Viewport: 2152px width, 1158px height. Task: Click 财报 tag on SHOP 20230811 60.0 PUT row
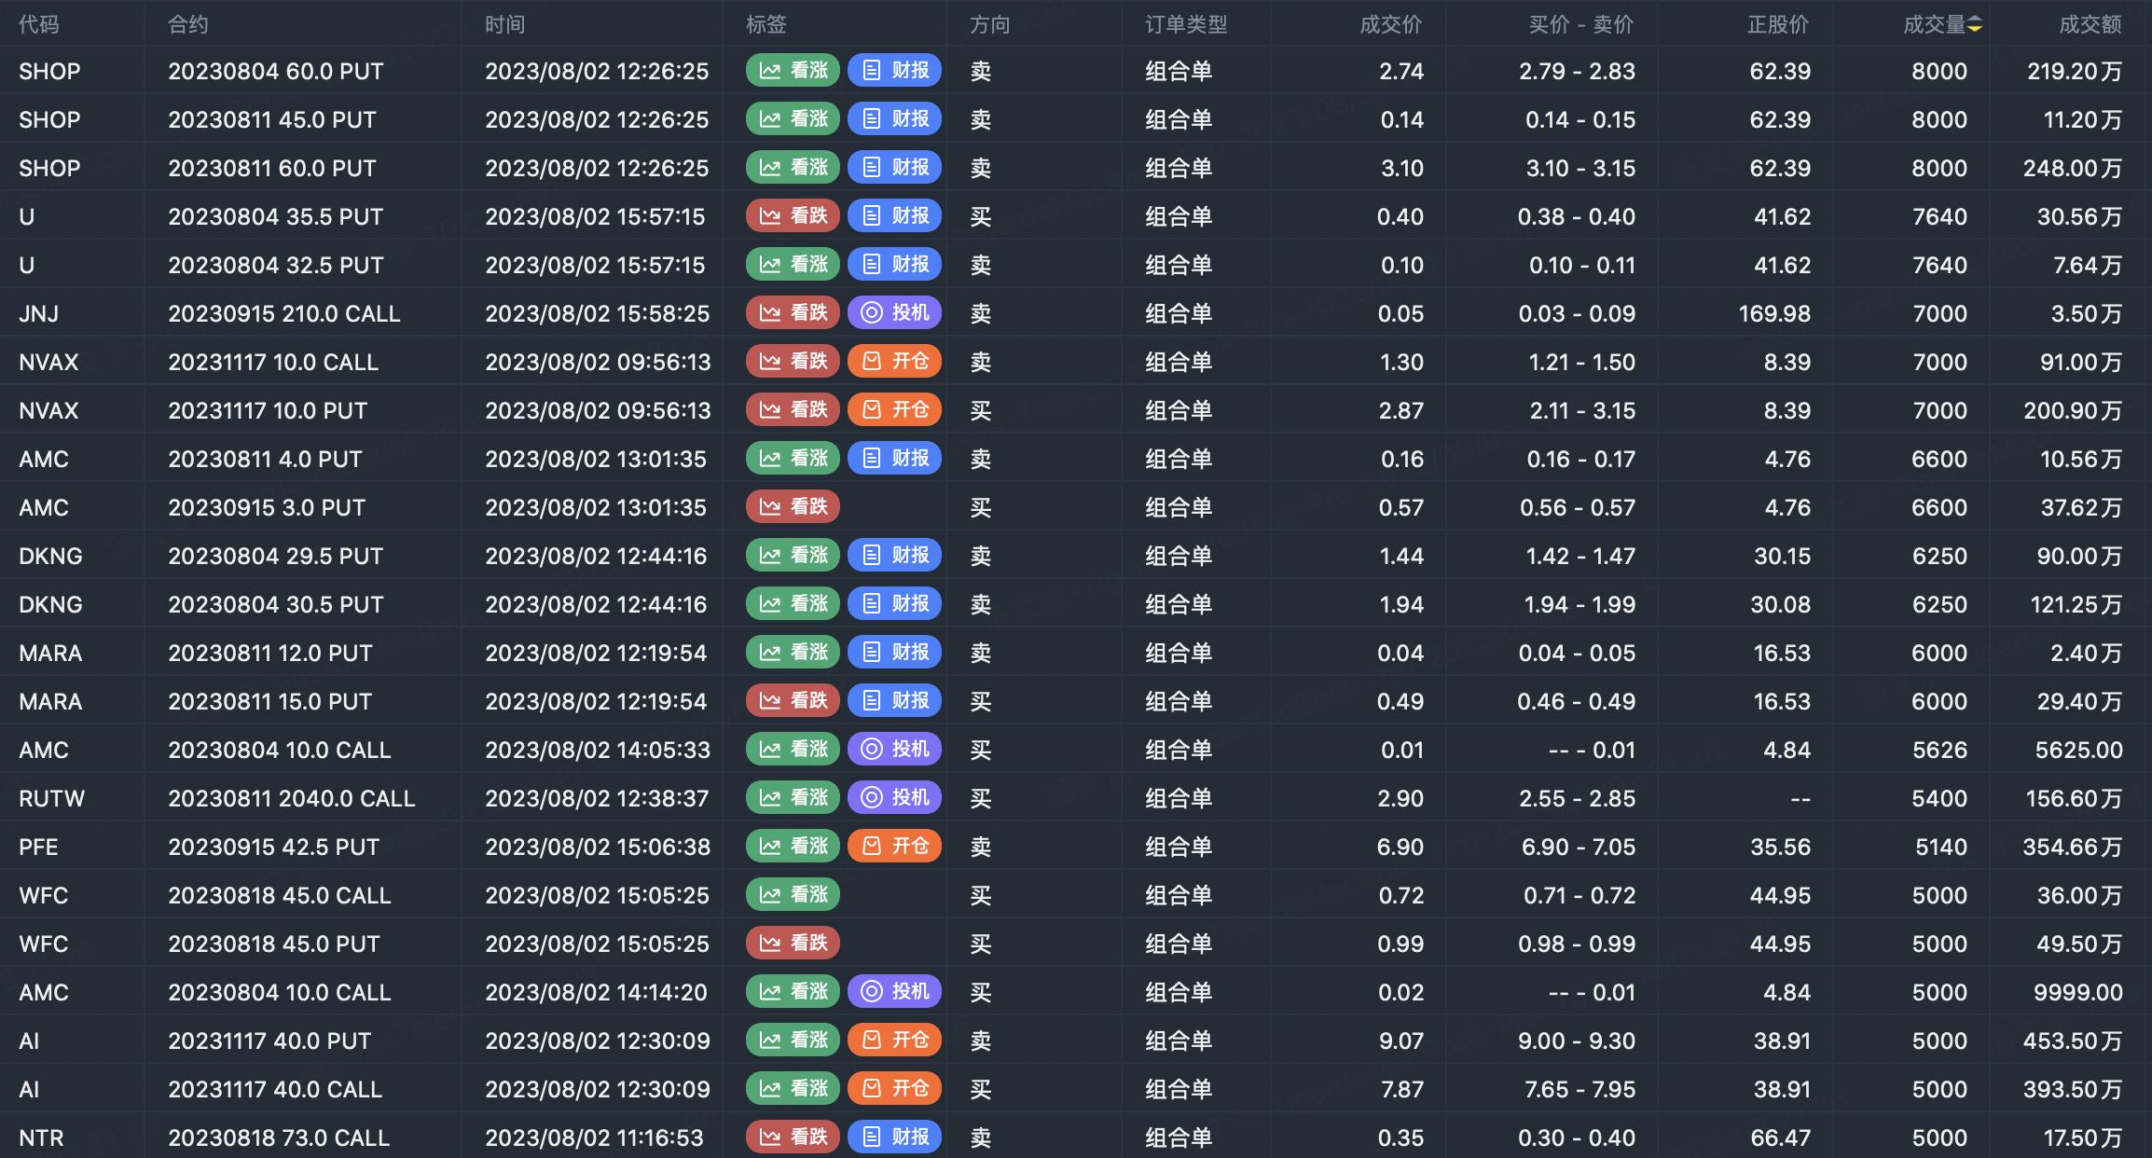pos(895,168)
